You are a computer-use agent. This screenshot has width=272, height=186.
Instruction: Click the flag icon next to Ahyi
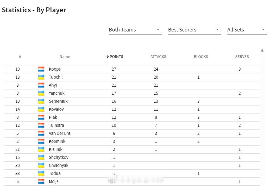(x=41, y=85)
